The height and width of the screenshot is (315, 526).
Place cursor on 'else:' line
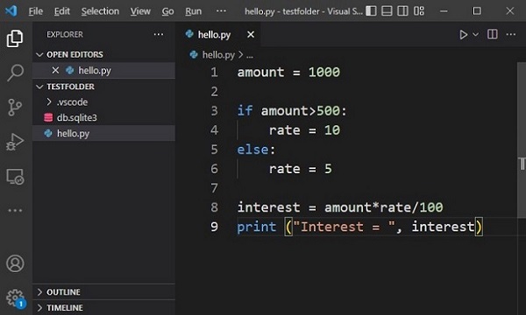256,150
